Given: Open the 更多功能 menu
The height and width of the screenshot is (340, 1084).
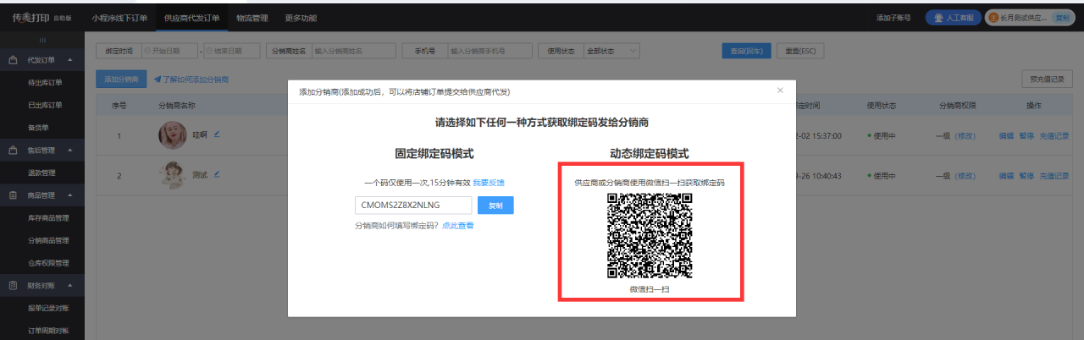Looking at the screenshot, I should click(x=301, y=17).
